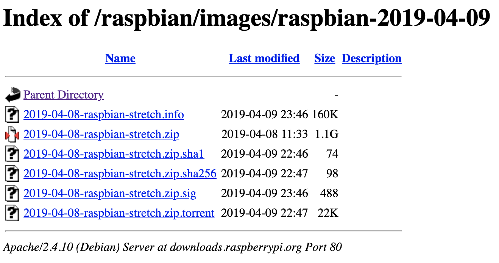Click the Index of /raspbian/images page heading
The height and width of the screenshot is (263, 499).
pyautogui.click(x=246, y=18)
